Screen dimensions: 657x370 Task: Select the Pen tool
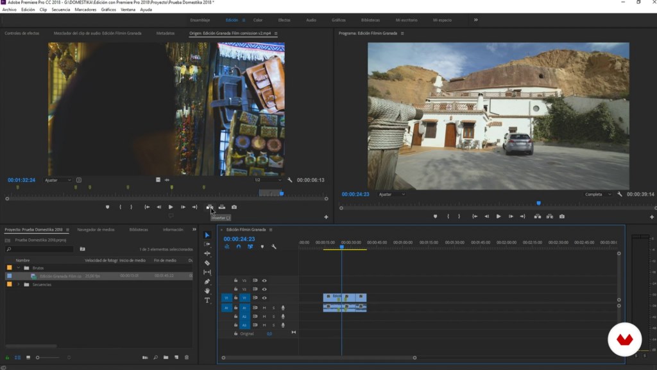[x=207, y=281]
